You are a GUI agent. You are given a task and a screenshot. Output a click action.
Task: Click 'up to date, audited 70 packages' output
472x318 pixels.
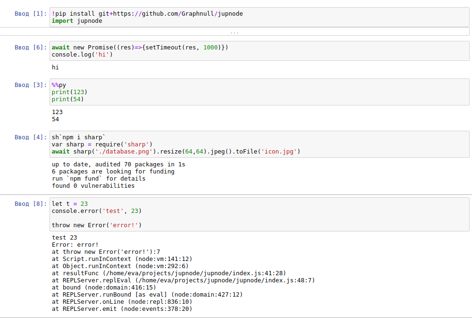pyautogui.click(x=118, y=164)
